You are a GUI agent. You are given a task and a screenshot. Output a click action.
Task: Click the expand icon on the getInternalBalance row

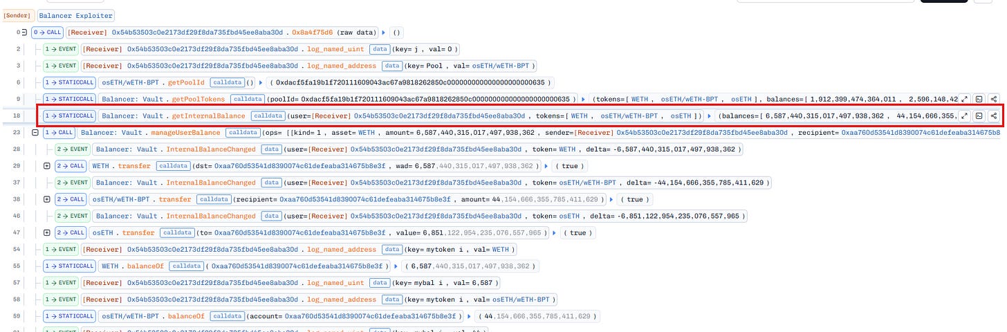point(964,116)
